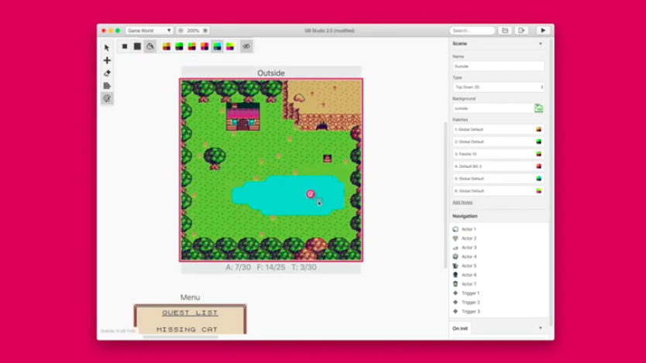646x363 pixels.
Task: Click the signpost actor on the grass
Action: 327,159
